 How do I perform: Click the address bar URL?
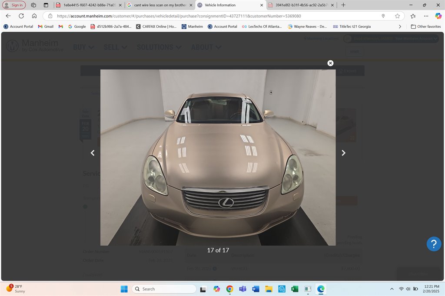(179, 16)
